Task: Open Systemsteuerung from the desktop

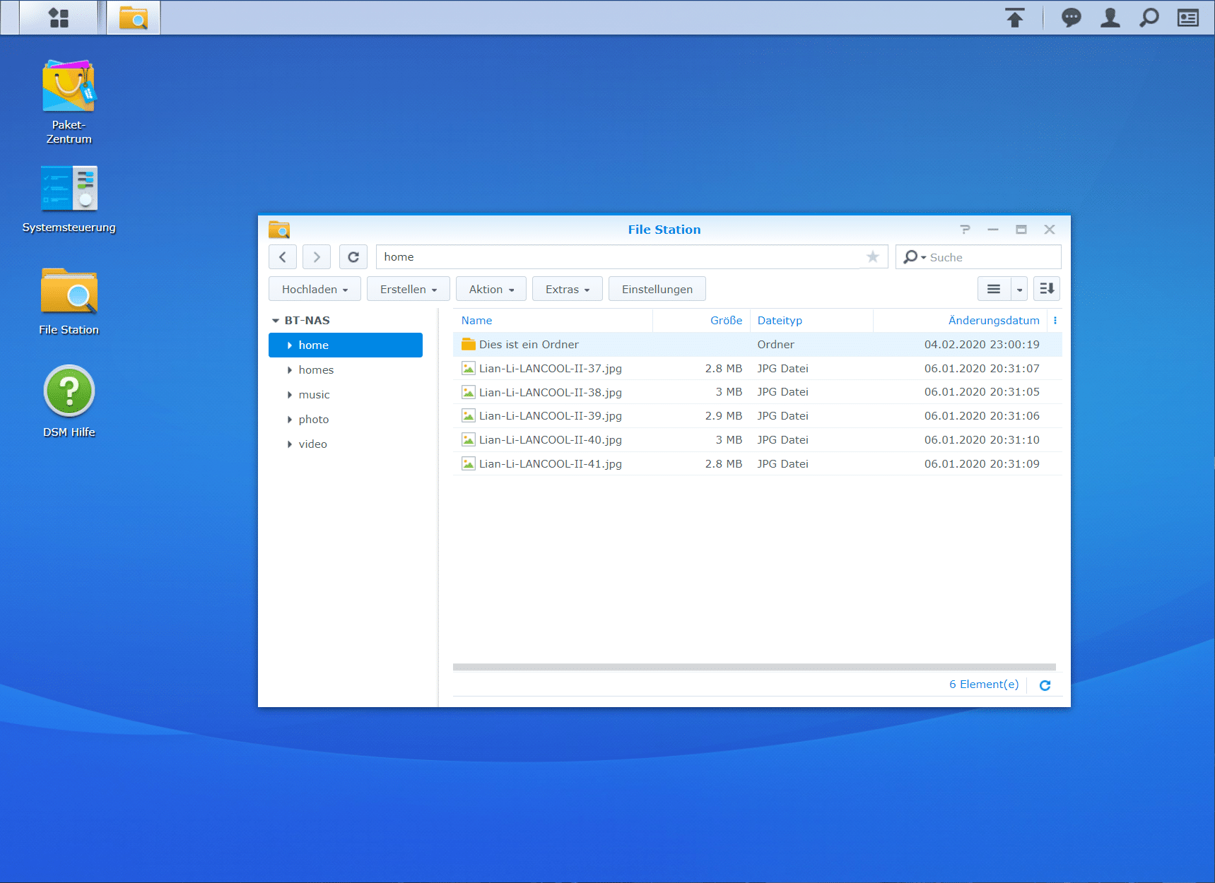Action: pyautogui.click(x=69, y=189)
